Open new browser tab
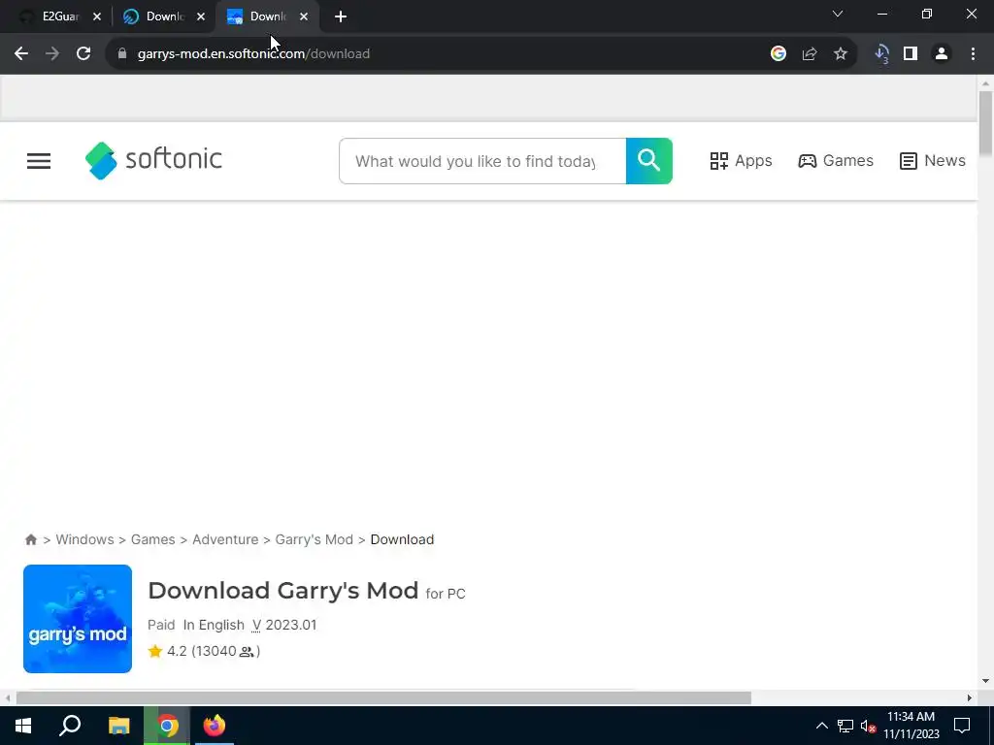 (x=341, y=16)
